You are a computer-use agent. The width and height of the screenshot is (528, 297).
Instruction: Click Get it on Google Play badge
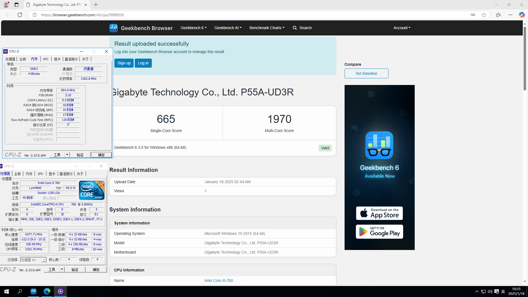click(380, 232)
